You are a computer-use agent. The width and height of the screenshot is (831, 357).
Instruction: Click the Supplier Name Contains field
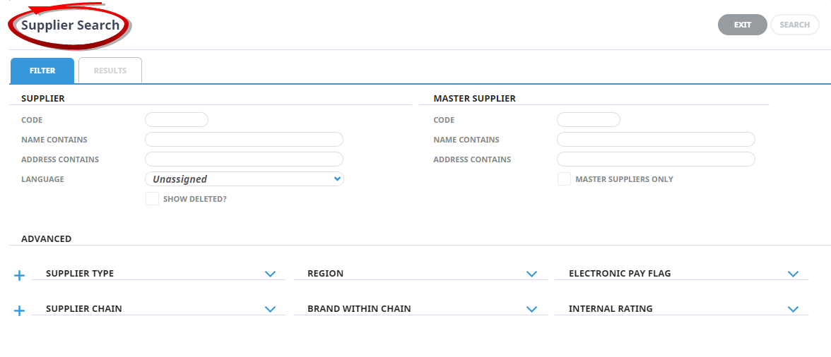[x=244, y=140]
